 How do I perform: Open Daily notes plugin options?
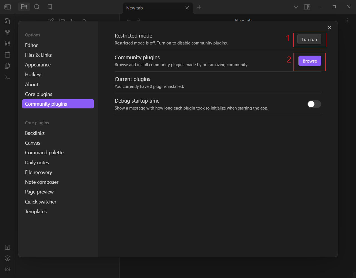(37, 163)
